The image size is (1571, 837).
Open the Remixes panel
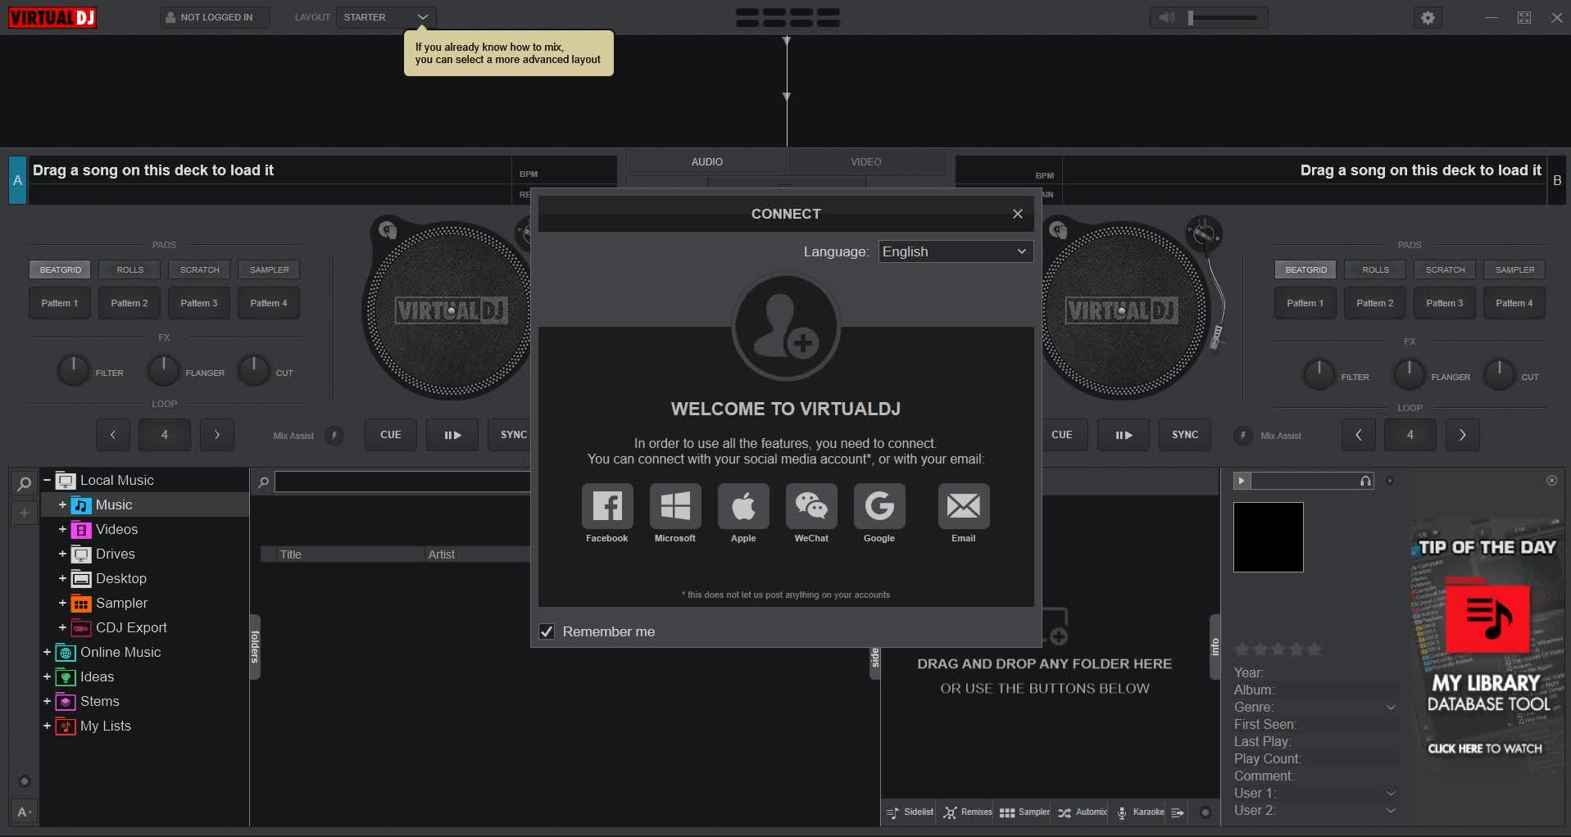968,812
